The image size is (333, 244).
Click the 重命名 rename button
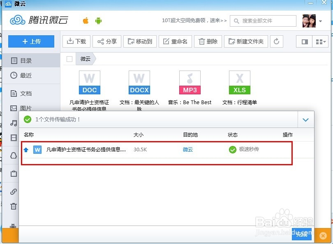pos(175,41)
